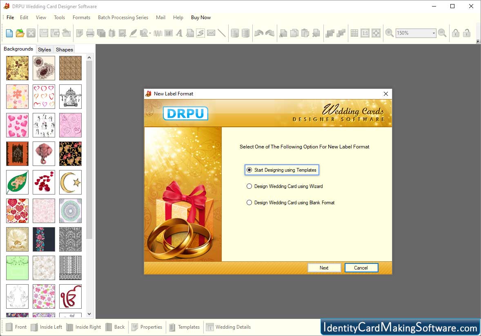The image size is (481, 336).
Task: Click the Zoom Out magnifier icon
Action: [442, 33]
